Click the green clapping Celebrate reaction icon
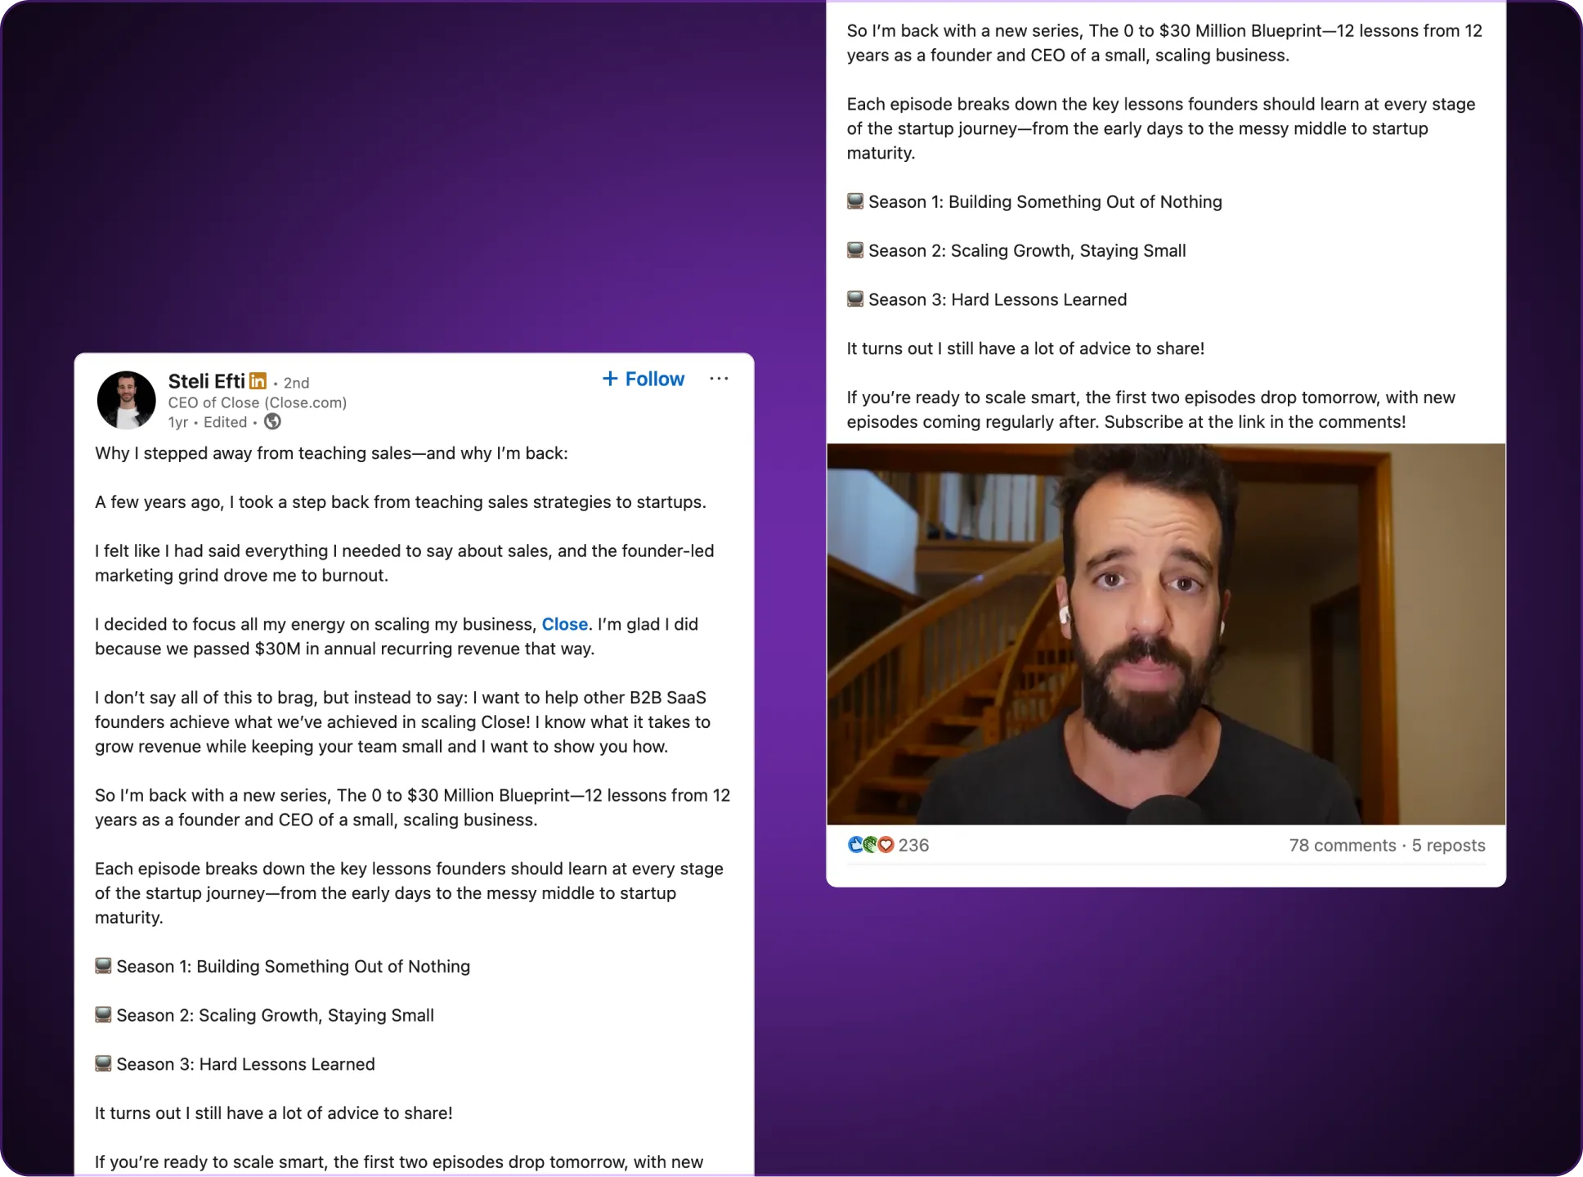The height and width of the screenshot is (1177, 1583). 870,845
